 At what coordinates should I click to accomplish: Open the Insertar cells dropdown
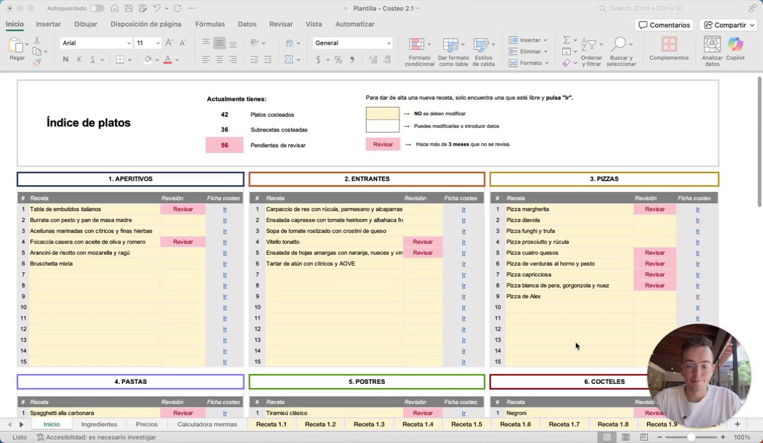coord(529,40)
